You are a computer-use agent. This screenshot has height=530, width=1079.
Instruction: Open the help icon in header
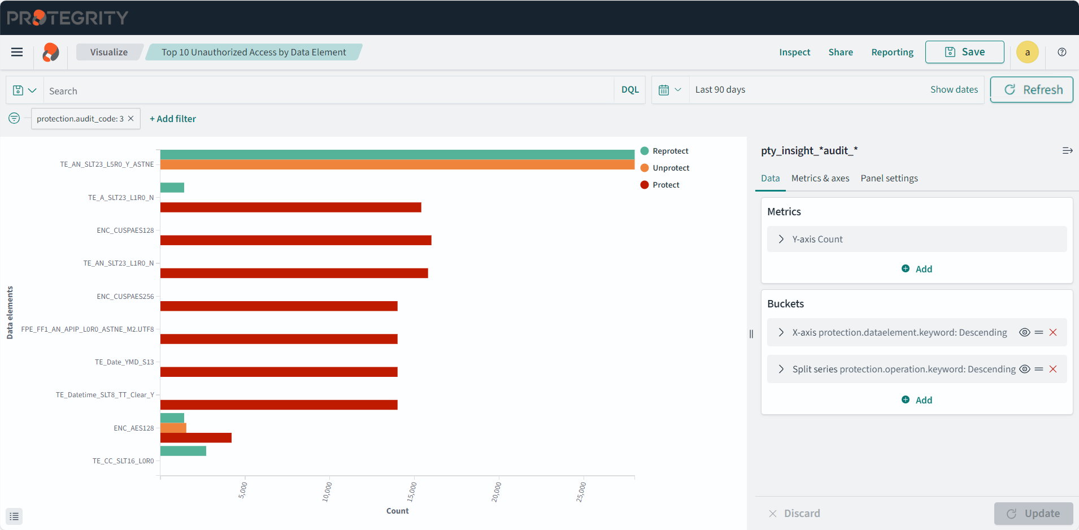point(1061,52)
